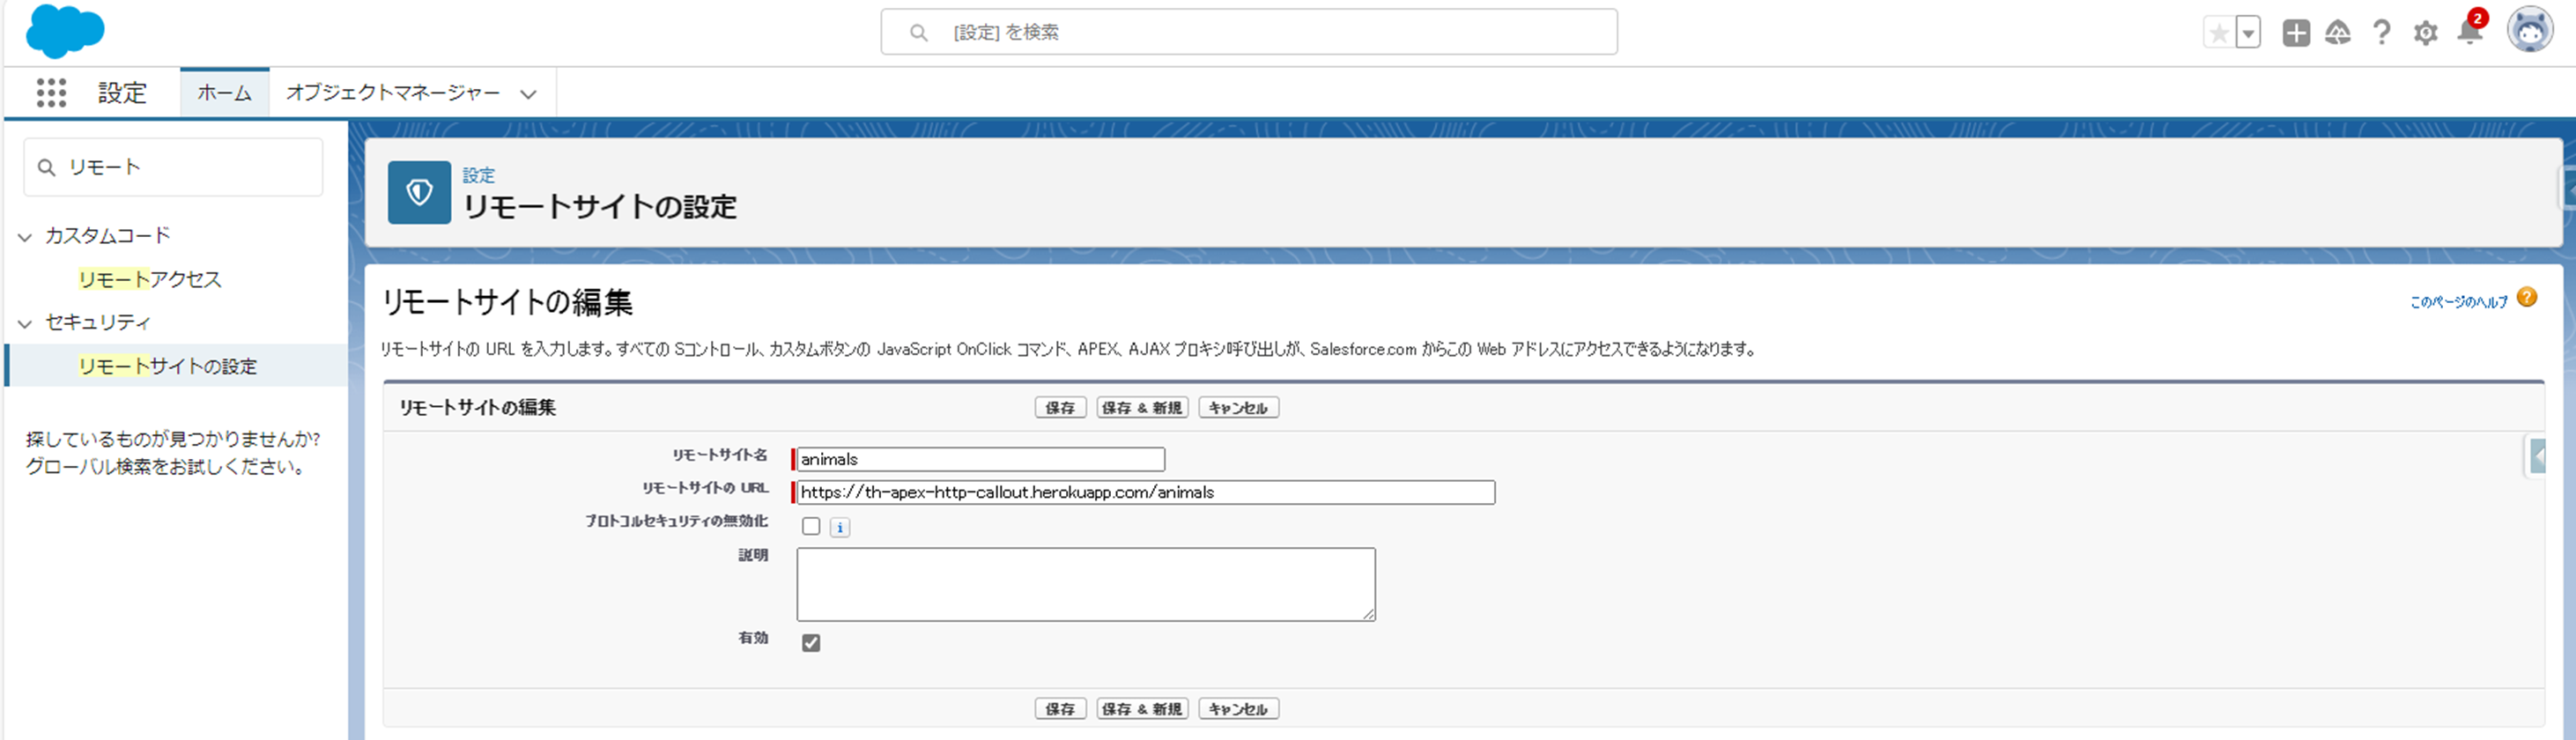Click the bottom キャンセル button
Screen dimensions: 2576x740
(x=1238, y=709)
